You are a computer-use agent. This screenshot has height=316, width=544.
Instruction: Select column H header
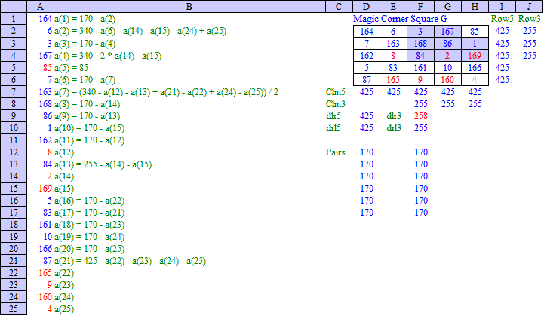[x=475, y=6]
